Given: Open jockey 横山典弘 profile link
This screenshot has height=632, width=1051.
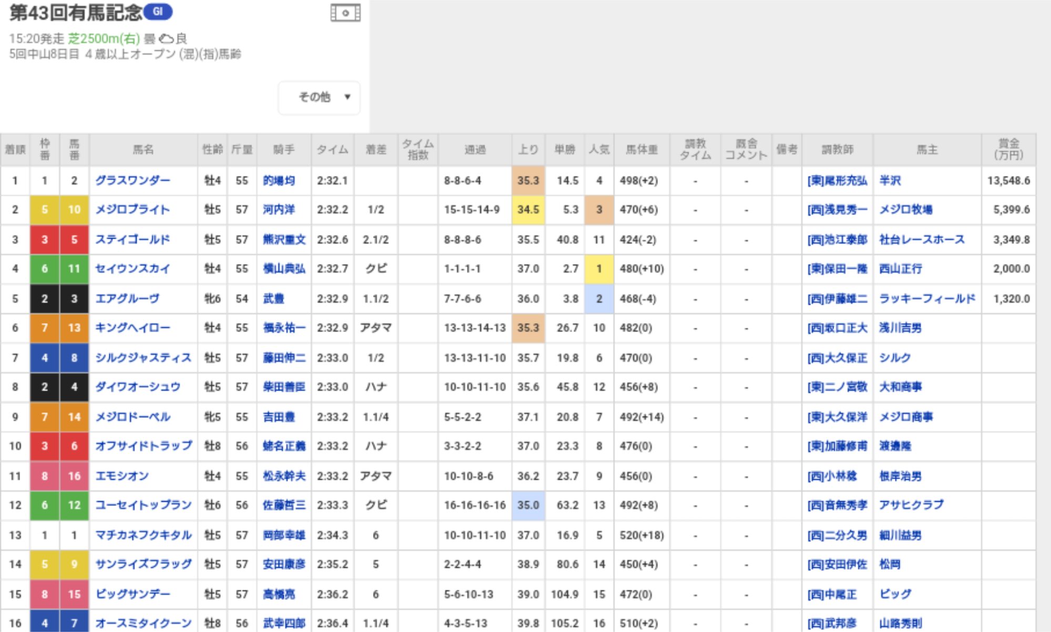Looking at the screenshot, I should 284,269.
